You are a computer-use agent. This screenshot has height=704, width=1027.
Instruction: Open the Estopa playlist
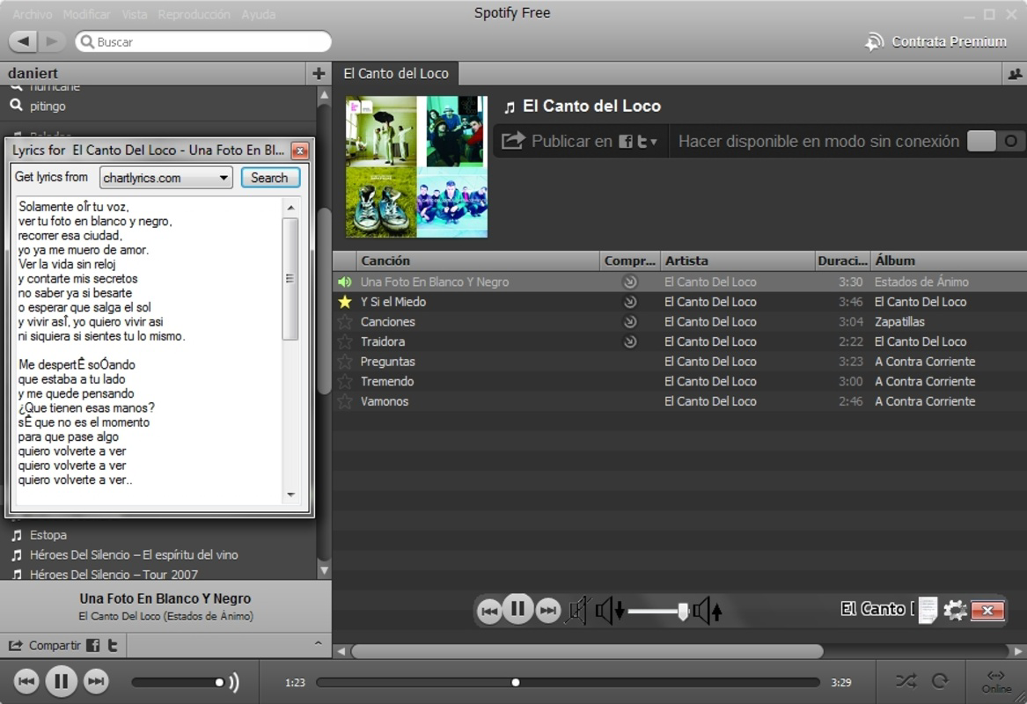point(48,535)
